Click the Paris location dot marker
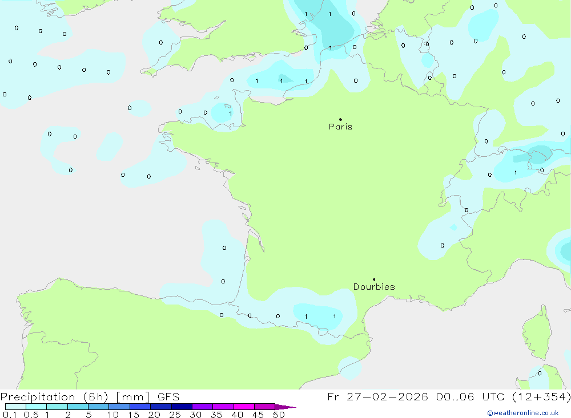The image size is (571, 418). click(340, 119)
